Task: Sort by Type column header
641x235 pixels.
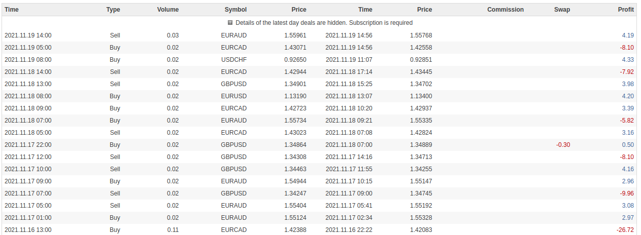Action: coord(113,10)
